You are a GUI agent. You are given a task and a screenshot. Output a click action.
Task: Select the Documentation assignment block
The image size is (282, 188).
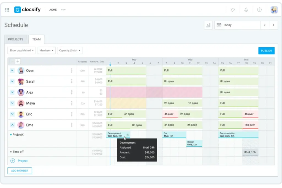tap(238, 135)
